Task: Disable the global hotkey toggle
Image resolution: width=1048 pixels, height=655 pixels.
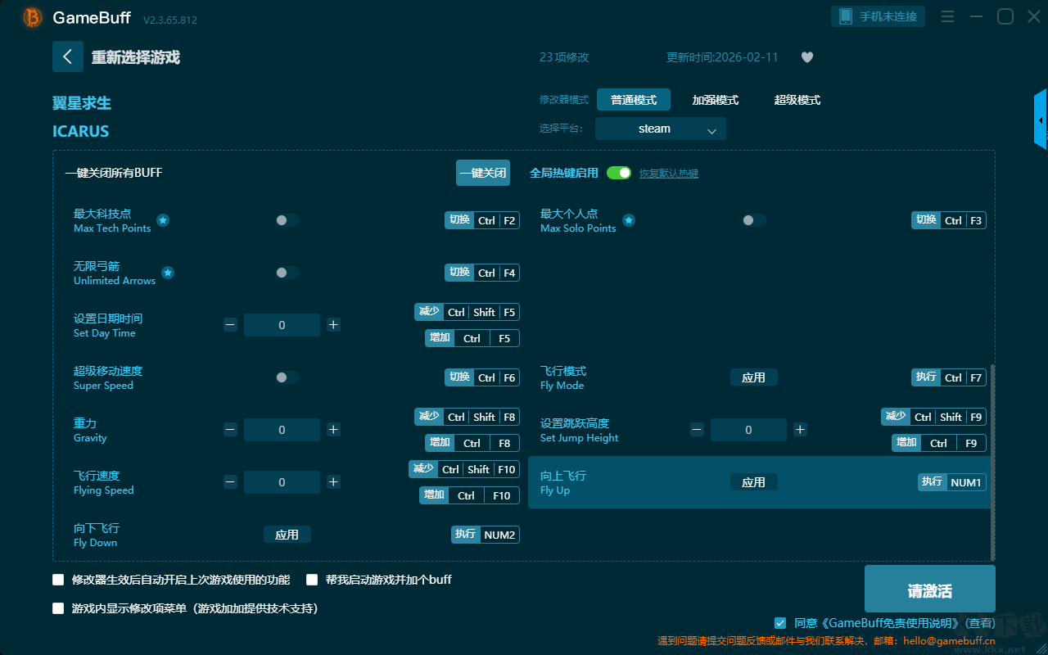Action: [619, 173]
